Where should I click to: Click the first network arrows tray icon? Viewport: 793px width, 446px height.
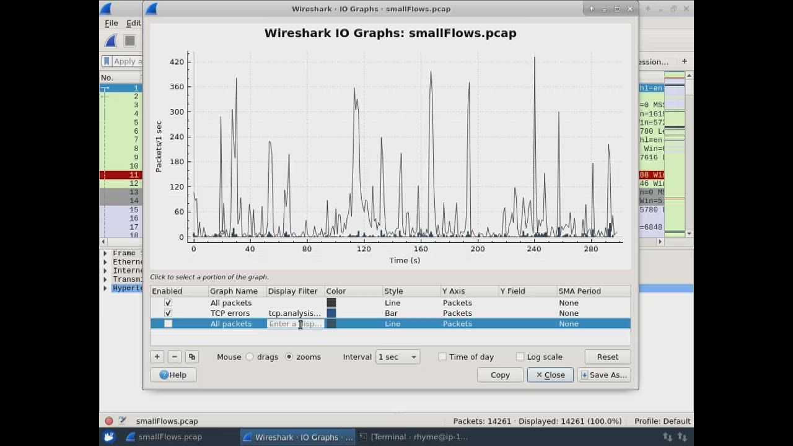tap(667, 437)
